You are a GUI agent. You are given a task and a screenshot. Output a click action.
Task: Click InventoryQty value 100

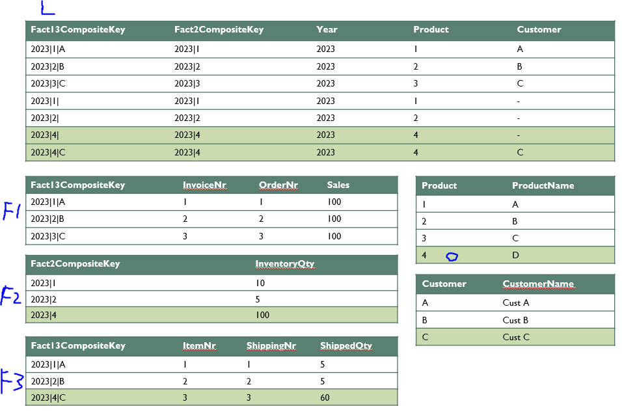click(x=263, y=315)
